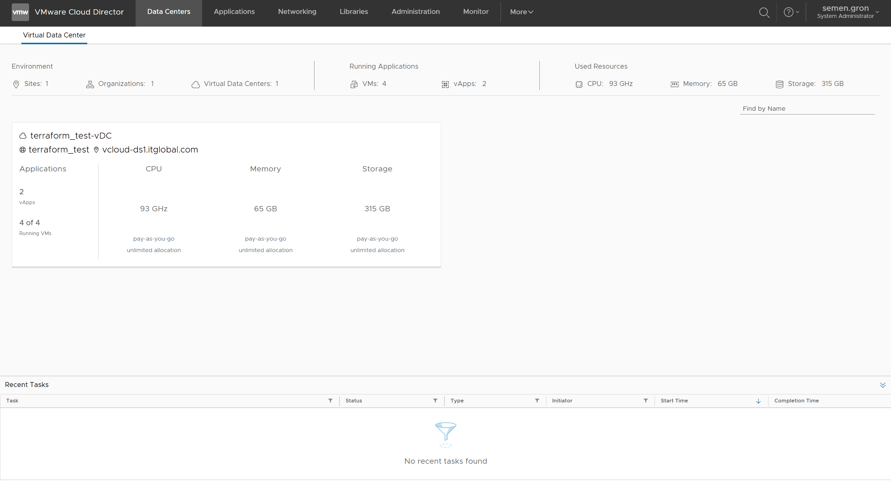Click the terraform_test organization name
Viewport: 891px width, 481px height.
(59, 150)
